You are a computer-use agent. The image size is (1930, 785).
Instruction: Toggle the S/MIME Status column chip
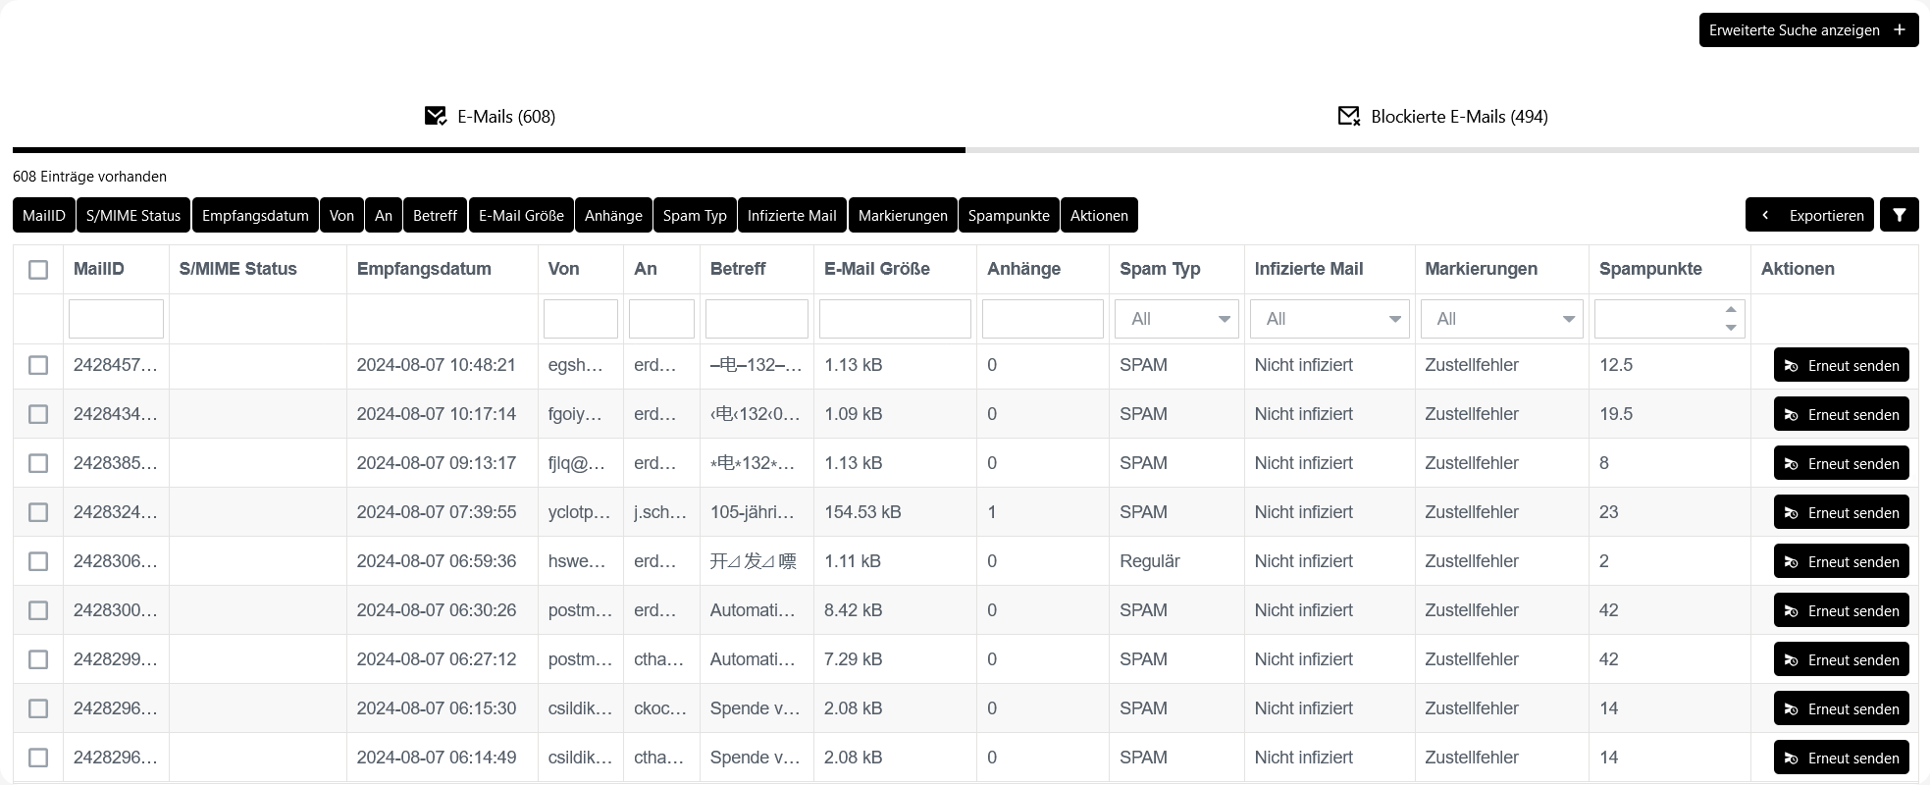pyautogui.click(x=133, y=215)
